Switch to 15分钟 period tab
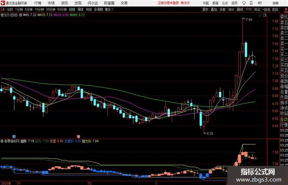Image resolution: width=288 pixels, height=185 pixels. click(x=39, y=9)
